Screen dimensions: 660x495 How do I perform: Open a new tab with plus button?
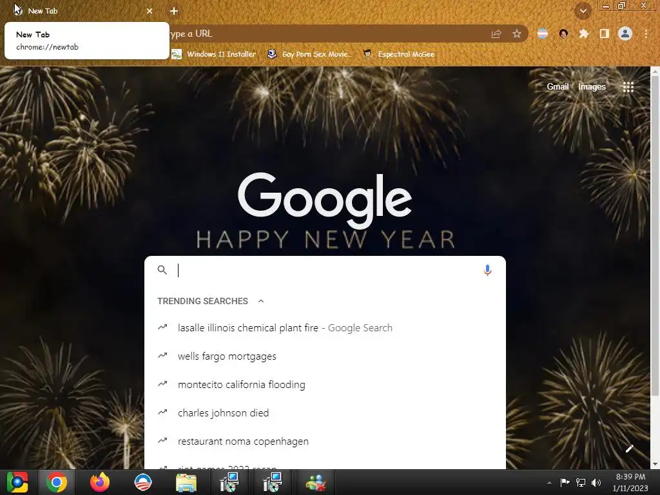(x=174, y=11)
